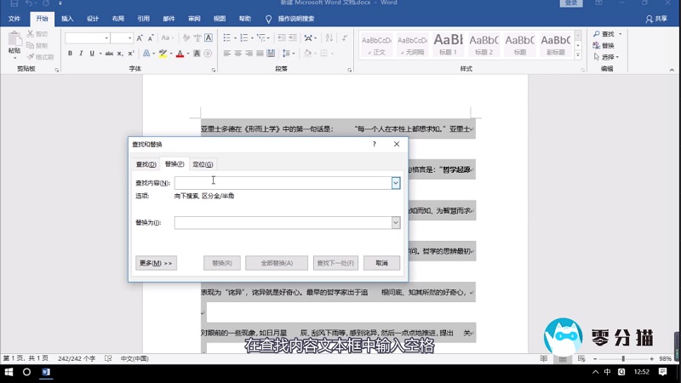Click into the 替换为 text field
The width and height of the screenshot is (681, 383).
(283, 222)
